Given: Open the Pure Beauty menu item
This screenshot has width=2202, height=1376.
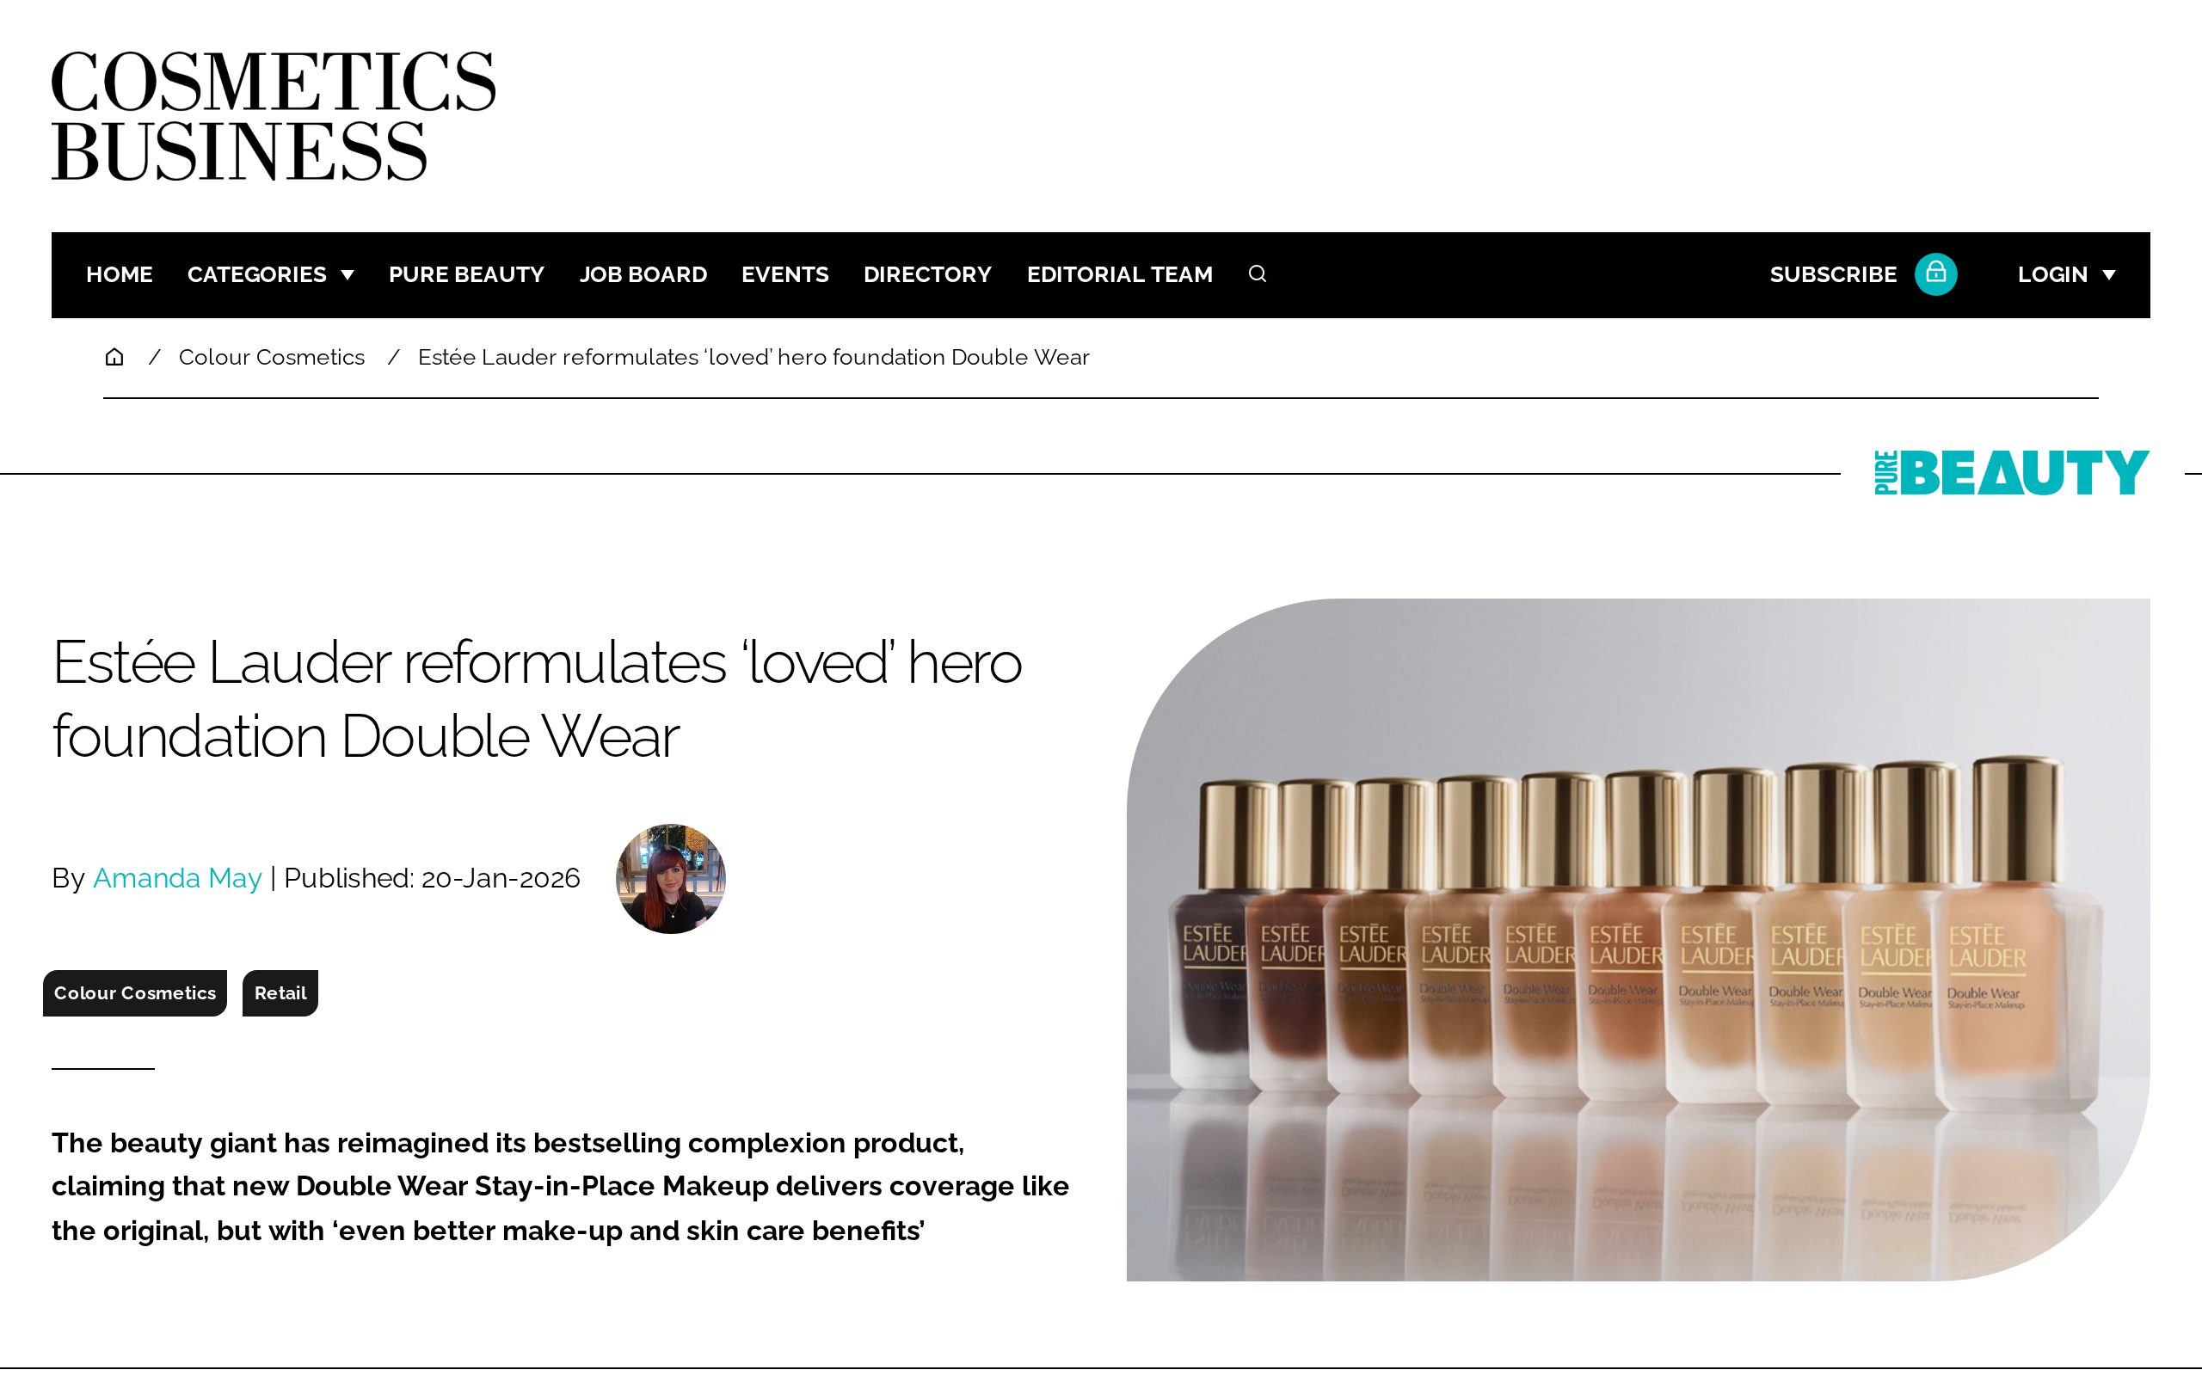Looking at the screenshot, I should pyautogui.click(x=466, y=275).
